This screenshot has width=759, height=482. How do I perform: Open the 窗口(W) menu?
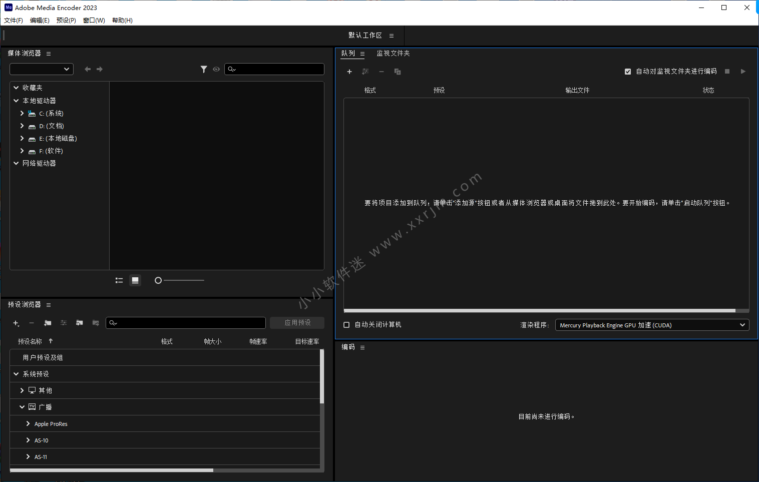(94, 21)
